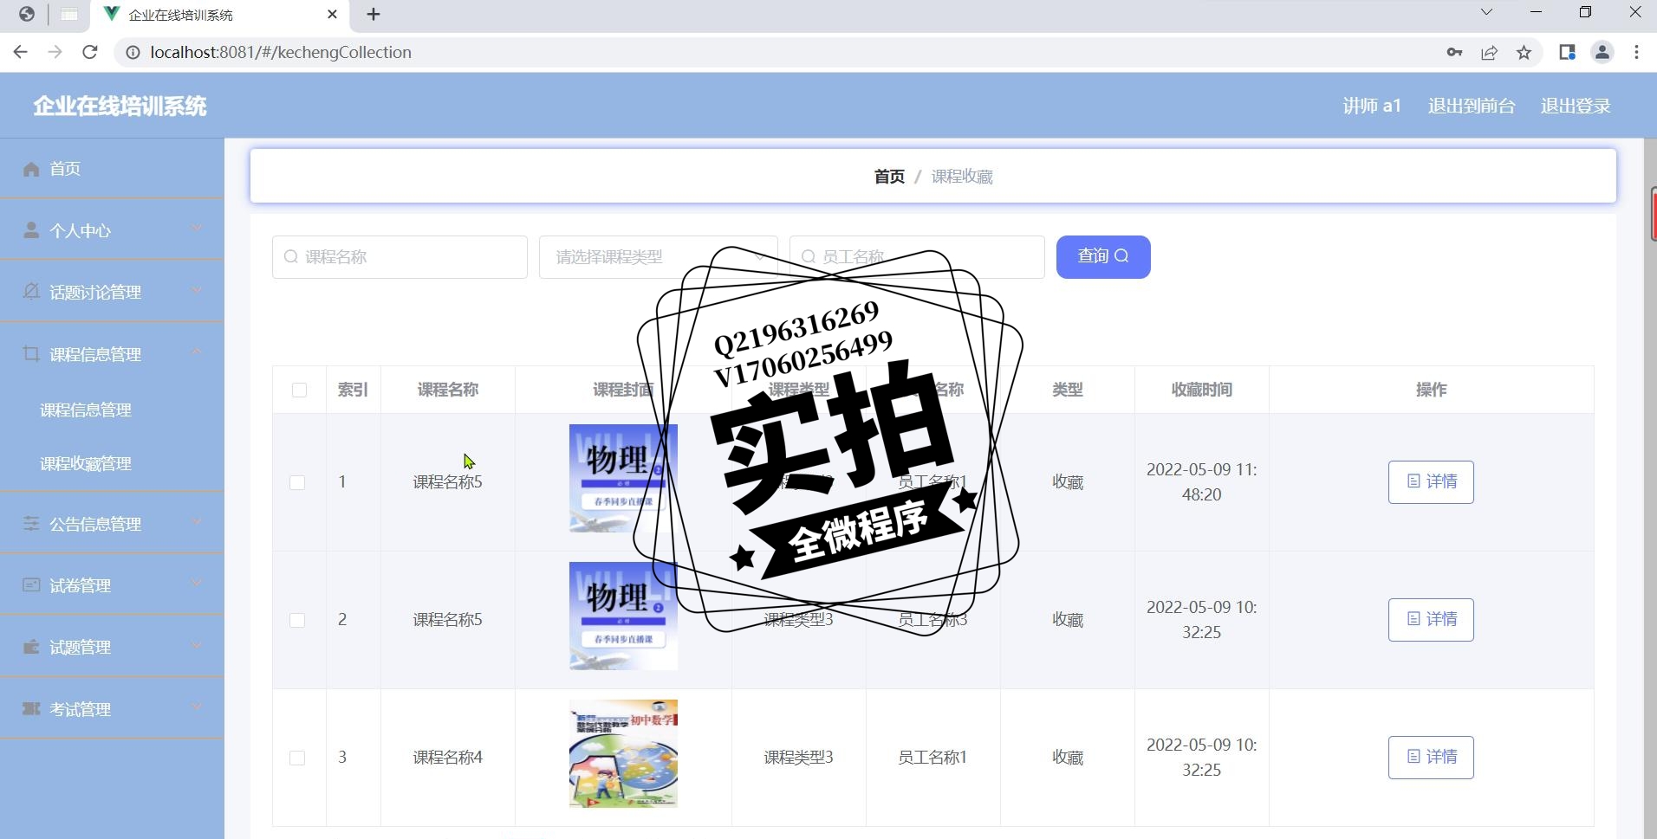The image size is (1657, 839).
Task: Go to 首页 in the sidebar menu
Action: [112, 169]
